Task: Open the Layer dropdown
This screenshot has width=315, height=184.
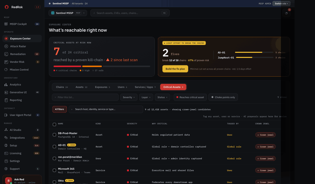Action: (x=146, y=97)
